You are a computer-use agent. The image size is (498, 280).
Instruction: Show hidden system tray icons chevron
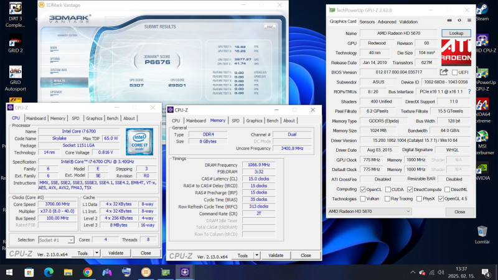click(x=413, y=273)
